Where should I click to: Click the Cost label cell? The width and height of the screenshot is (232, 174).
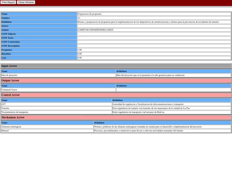[39, 58]
